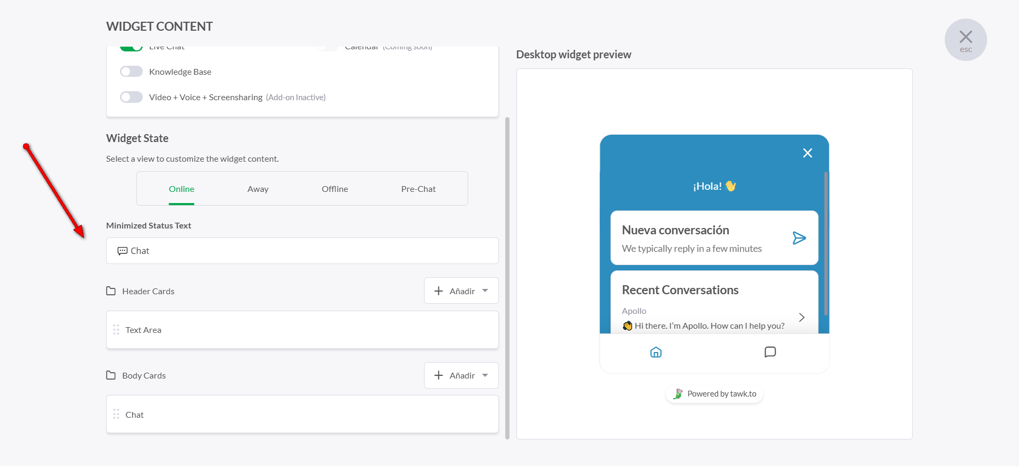This screenshot has height=466, width=1019.
Task: Click the ¡Hola! greeting text in preview
Action: [x=714, y=186]
